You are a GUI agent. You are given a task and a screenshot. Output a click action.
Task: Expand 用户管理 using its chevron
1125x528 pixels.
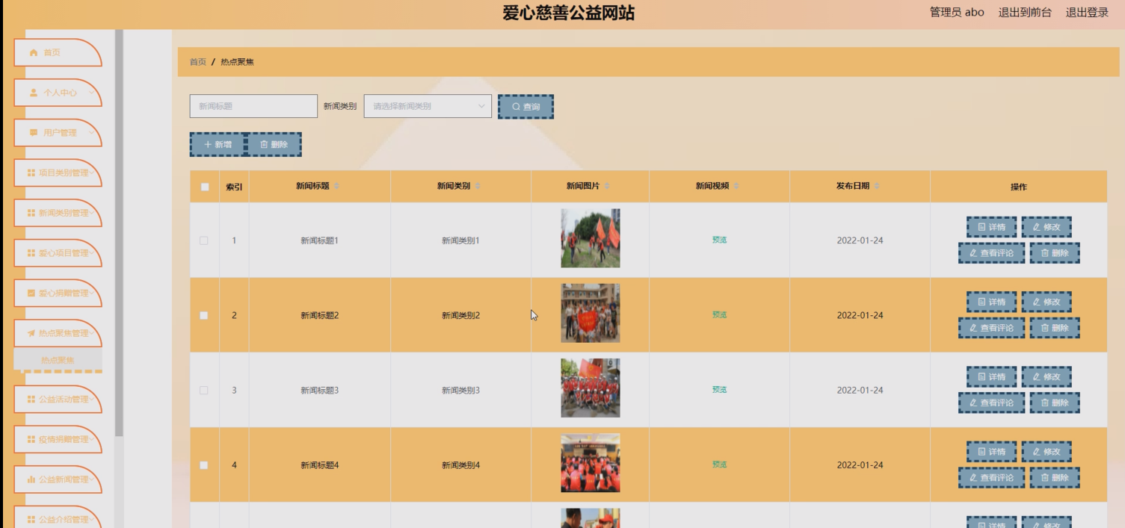click(91, 133)
